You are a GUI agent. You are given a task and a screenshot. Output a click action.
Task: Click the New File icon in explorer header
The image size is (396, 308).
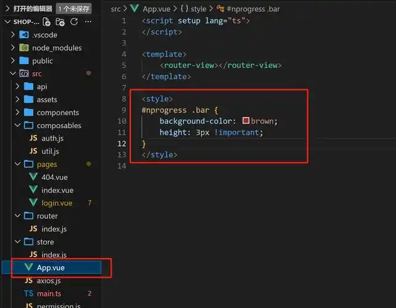click(x=46, y=22)
